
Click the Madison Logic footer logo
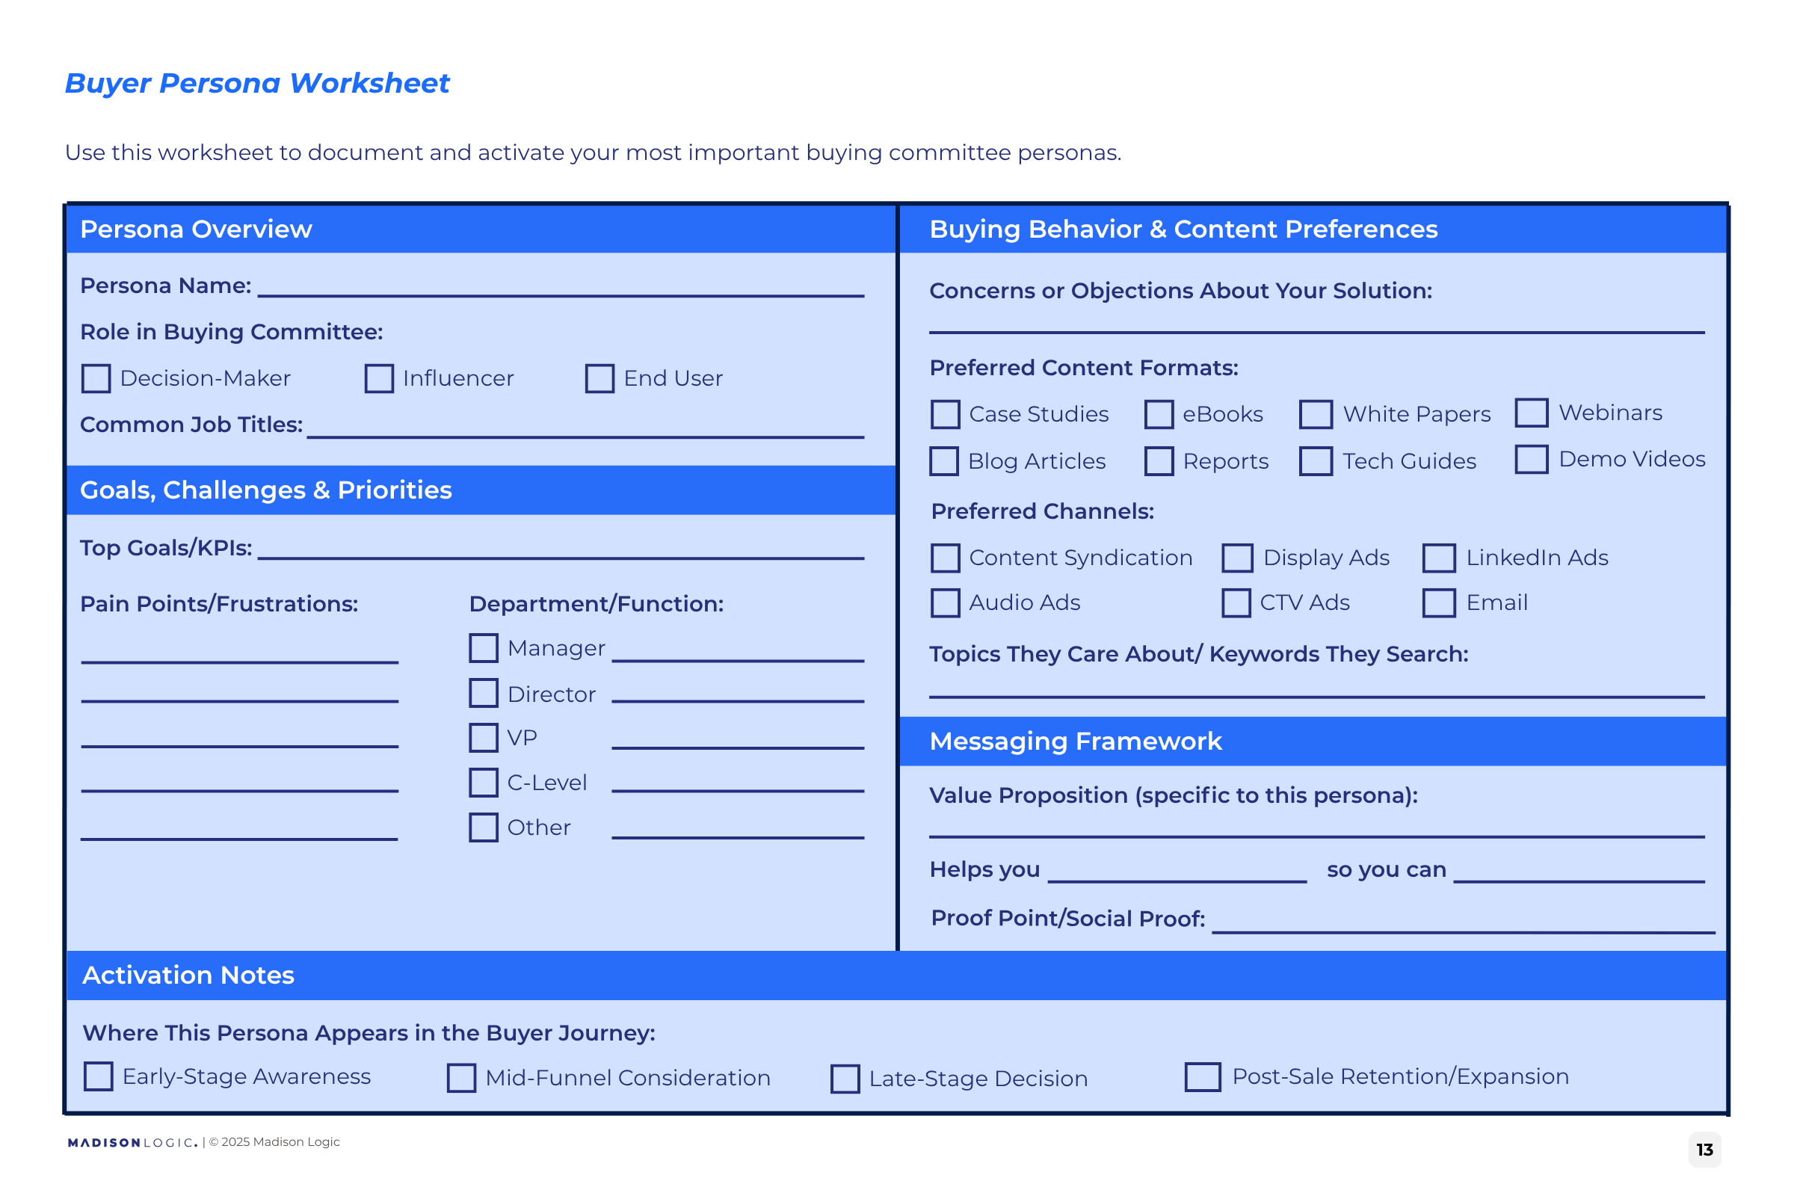133,1142
